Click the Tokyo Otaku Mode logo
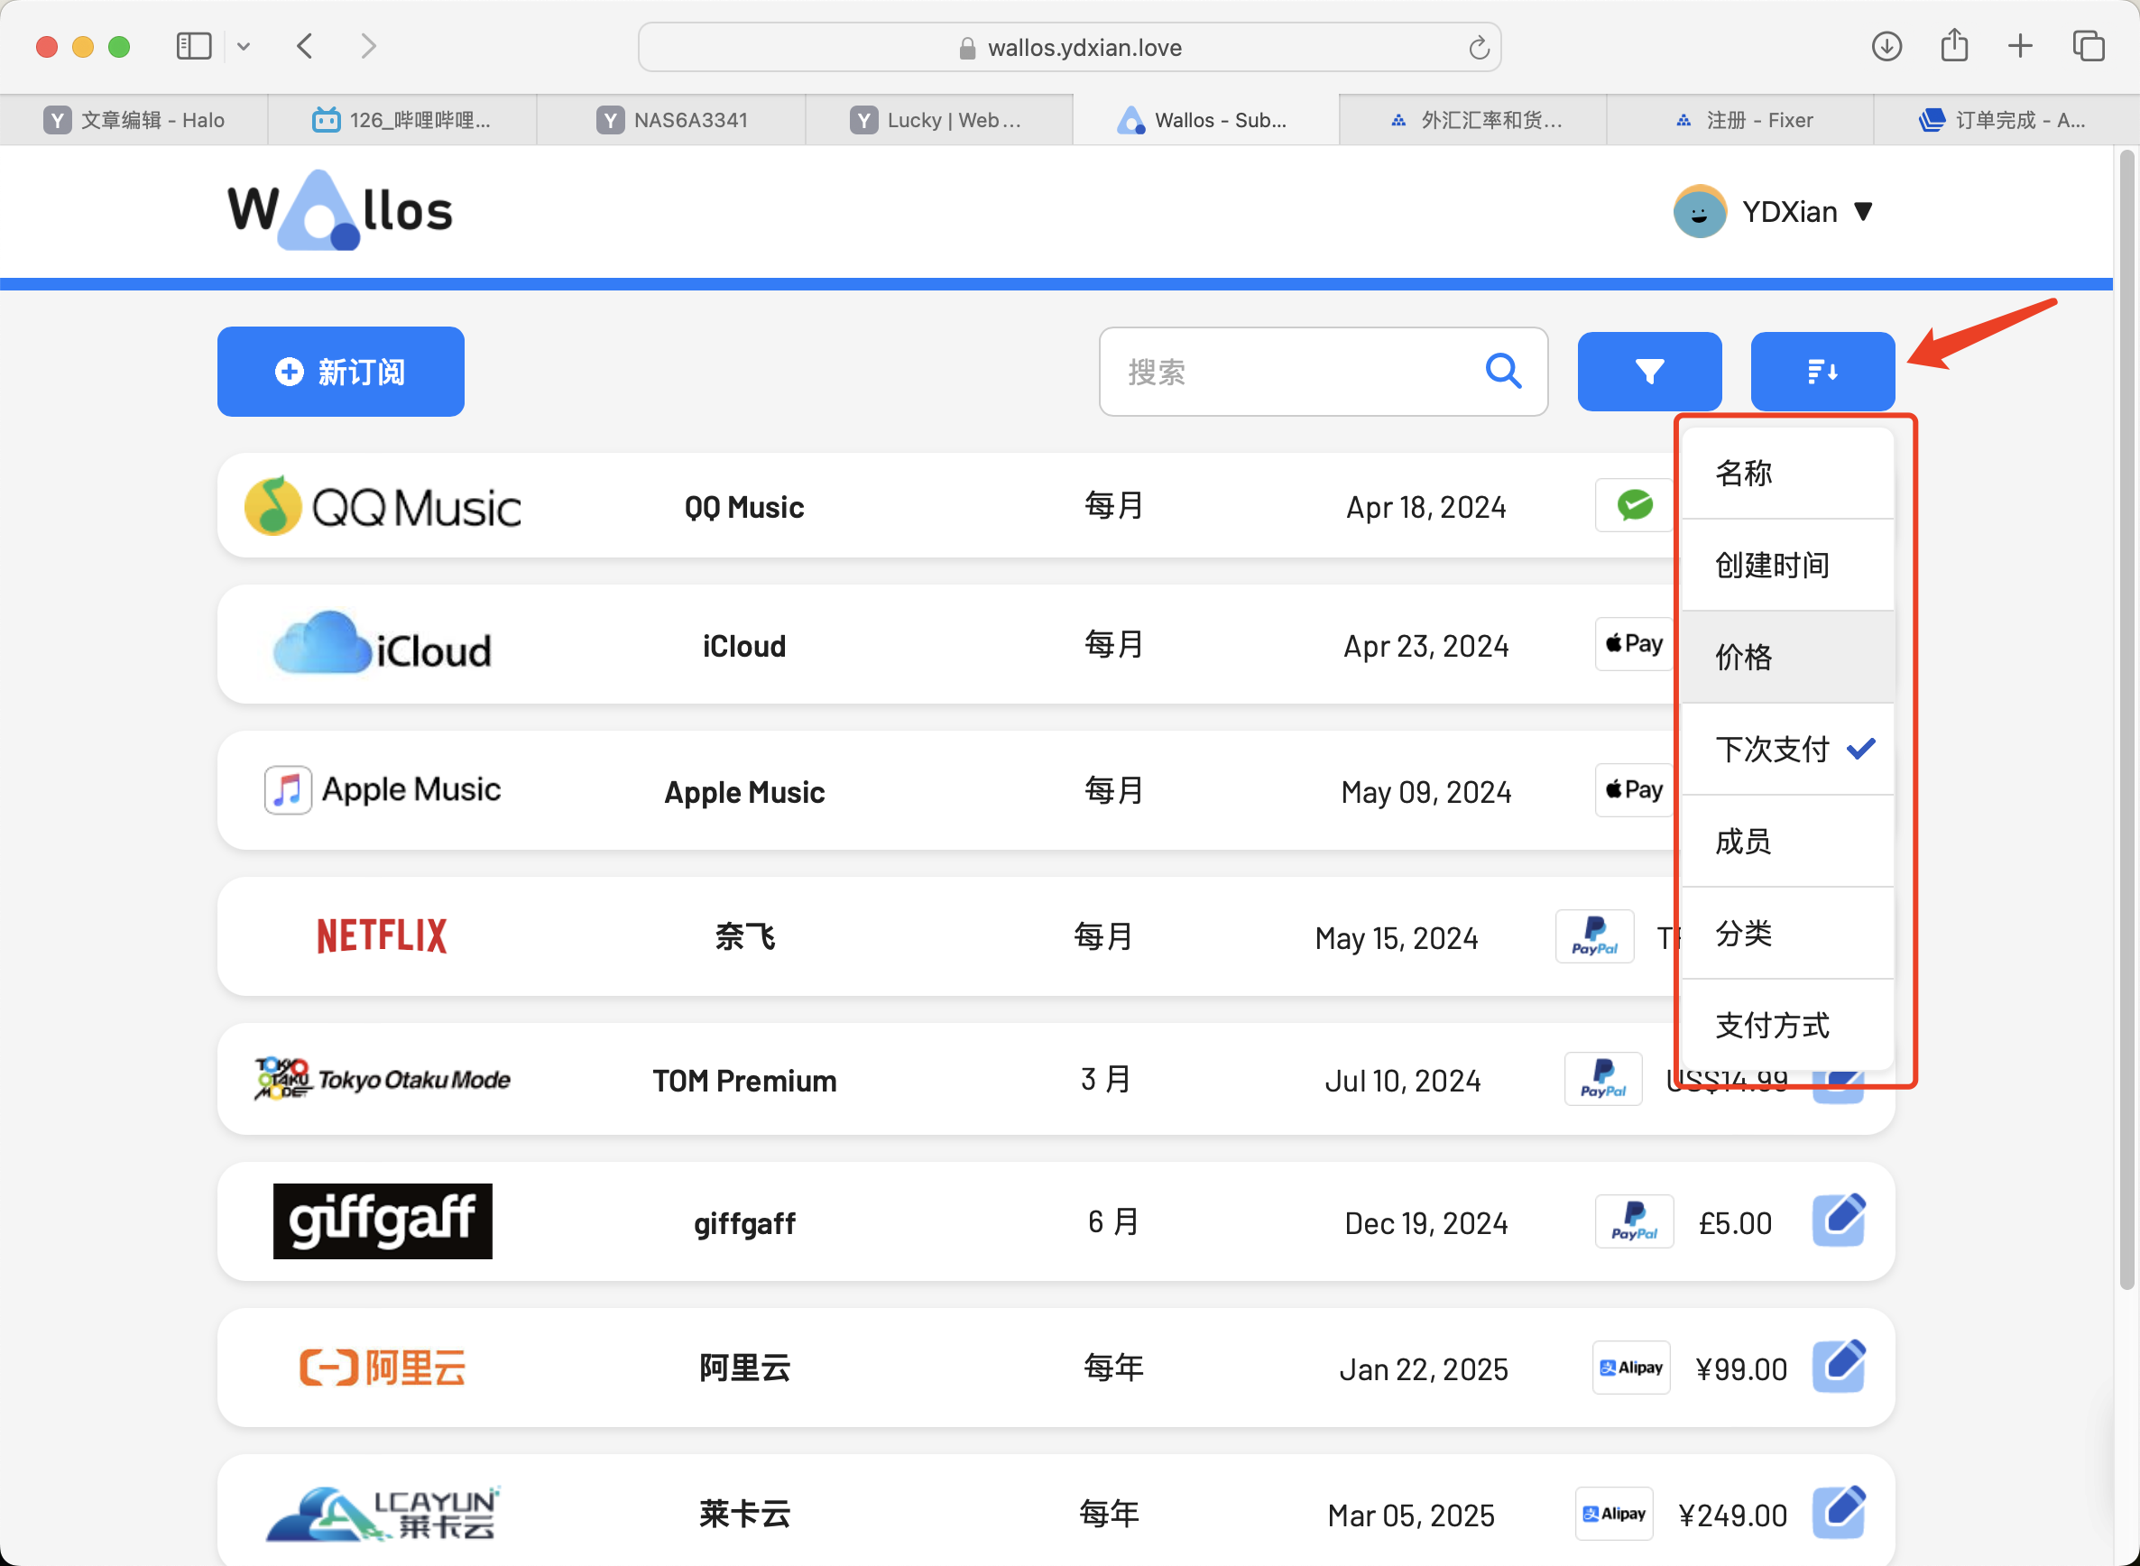Viewport: 2140px width, 1566px height. tap(383, 1079)
